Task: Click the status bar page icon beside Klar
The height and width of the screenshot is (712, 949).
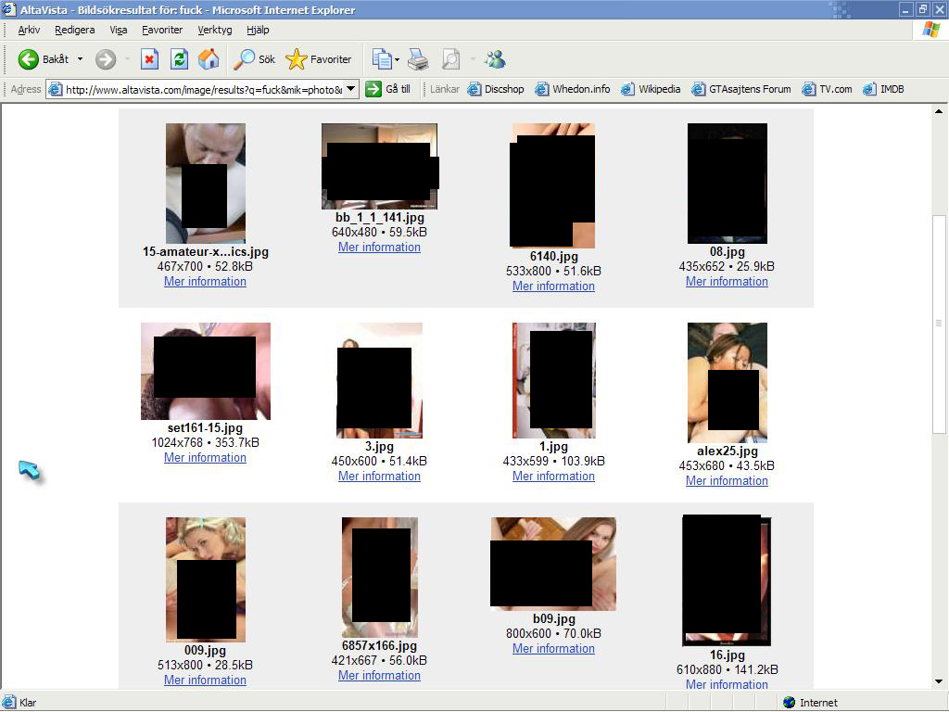Action: click(x=8, y=703)
